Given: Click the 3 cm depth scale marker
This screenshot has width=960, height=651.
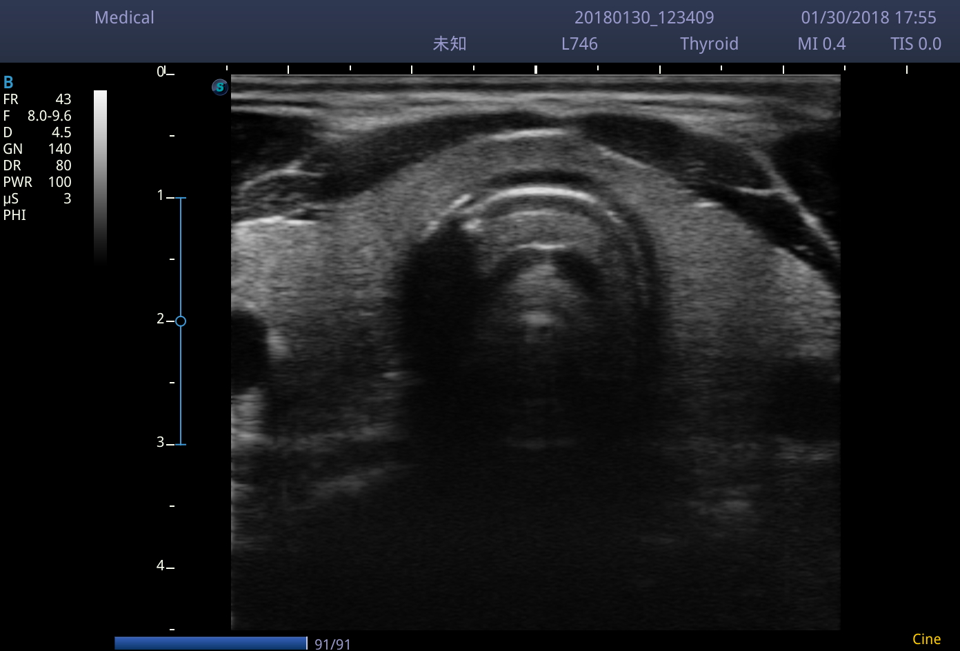Looking at the screenshot, I should 161,442.
